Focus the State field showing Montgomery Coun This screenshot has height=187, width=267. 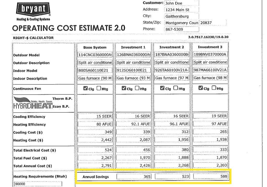coord(182,23)
